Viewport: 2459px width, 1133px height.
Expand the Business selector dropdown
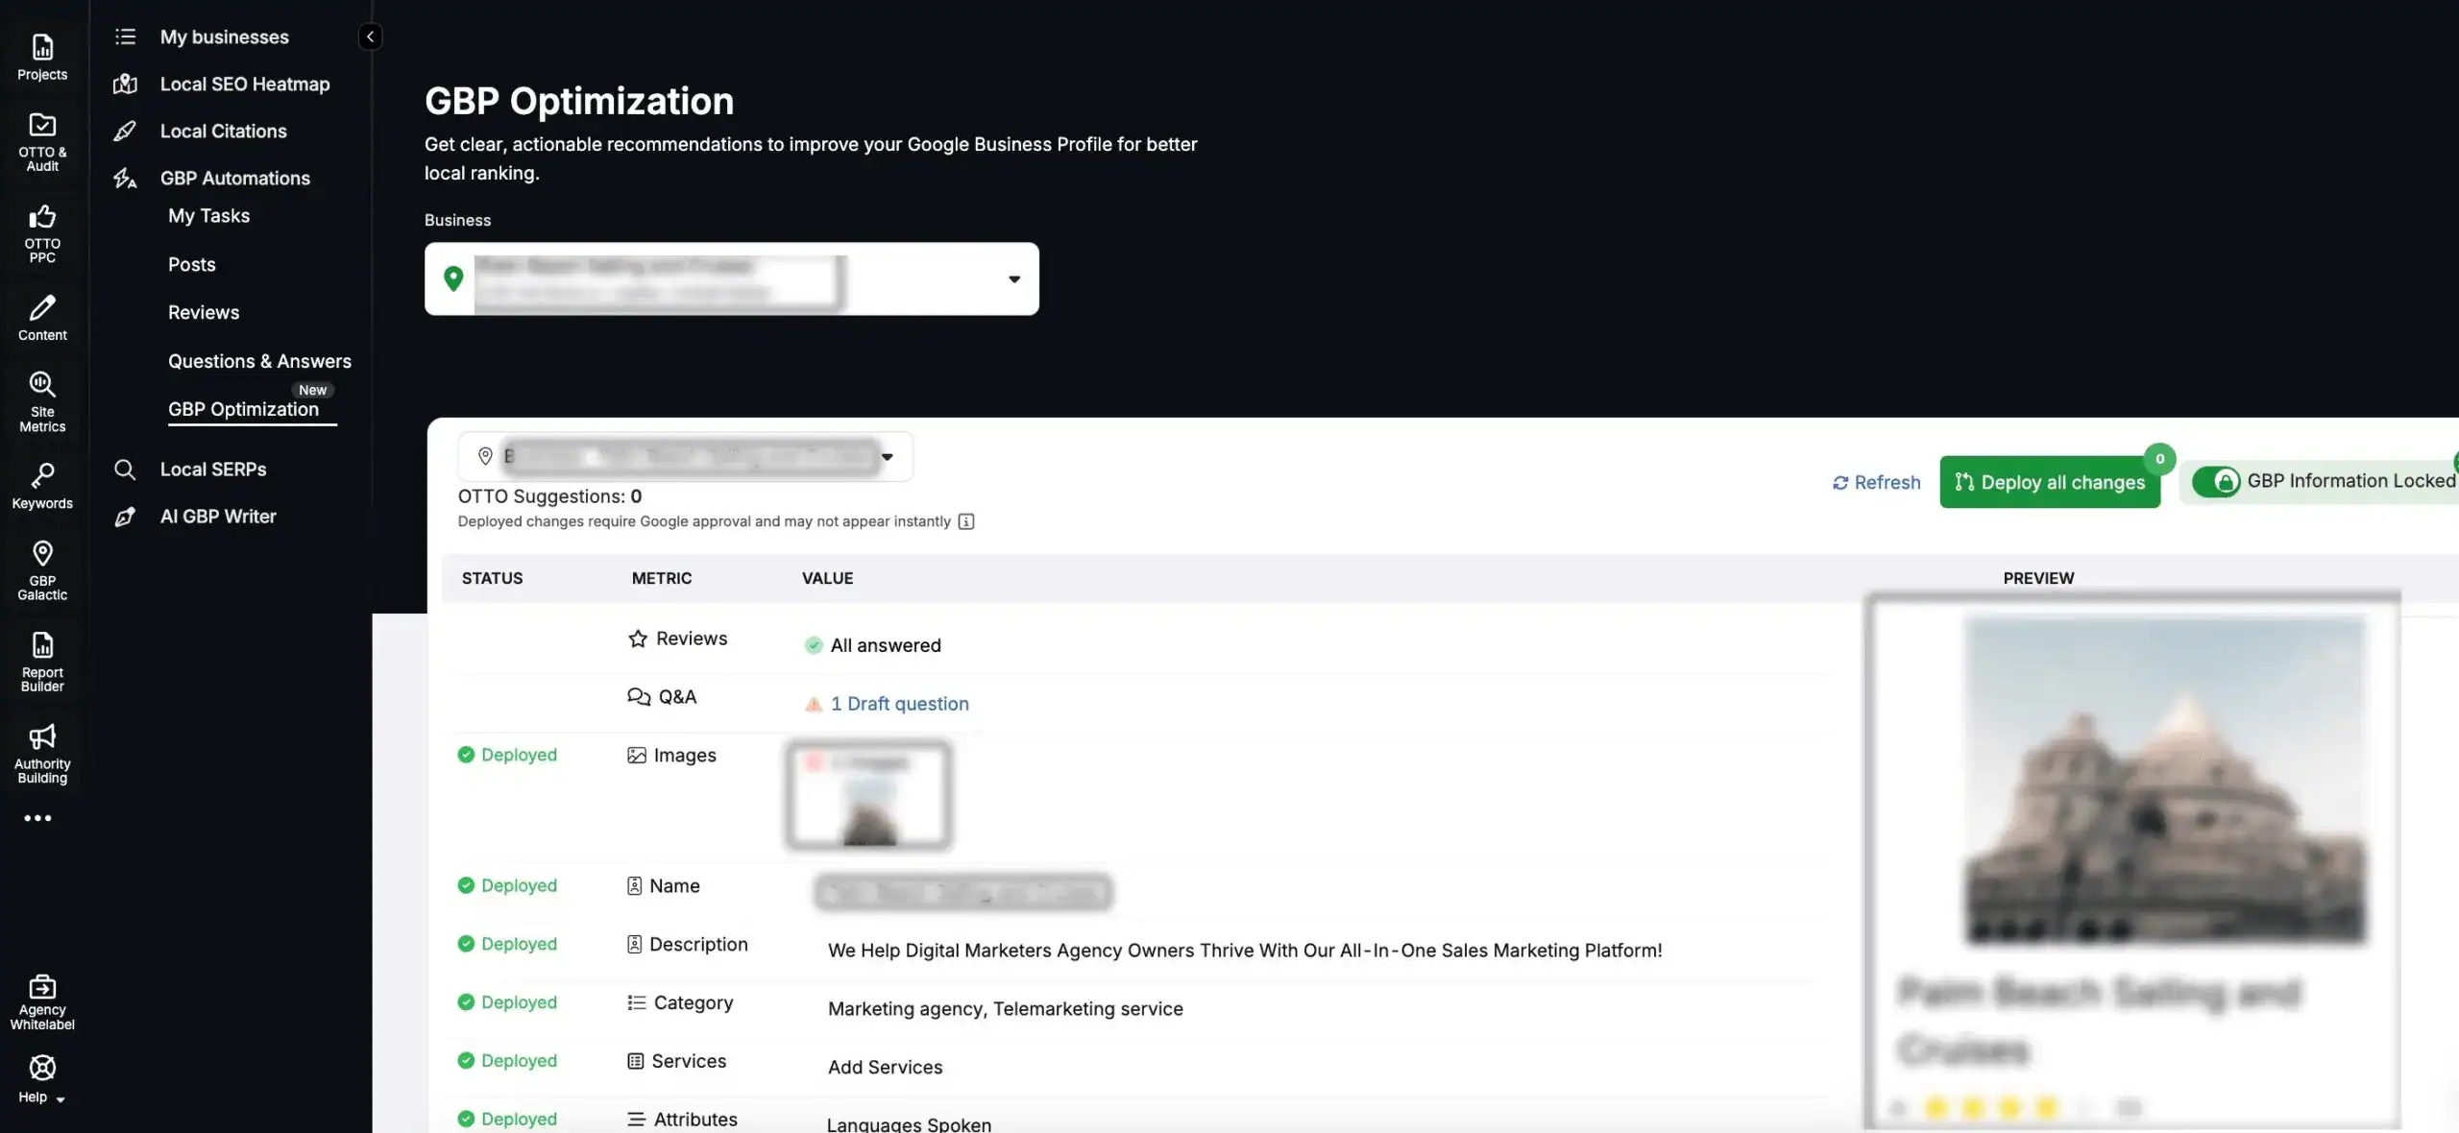click(x=1013, y=279)
